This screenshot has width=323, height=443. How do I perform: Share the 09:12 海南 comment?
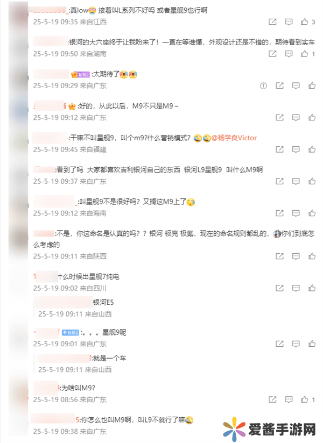pos(279,213)
